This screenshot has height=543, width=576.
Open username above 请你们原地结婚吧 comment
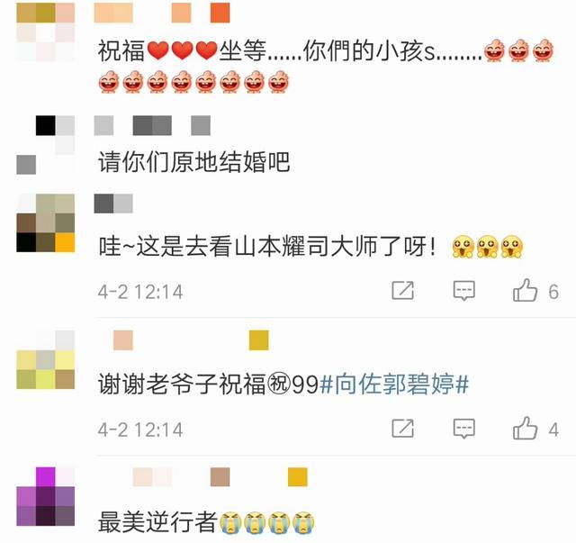point(152,125)
